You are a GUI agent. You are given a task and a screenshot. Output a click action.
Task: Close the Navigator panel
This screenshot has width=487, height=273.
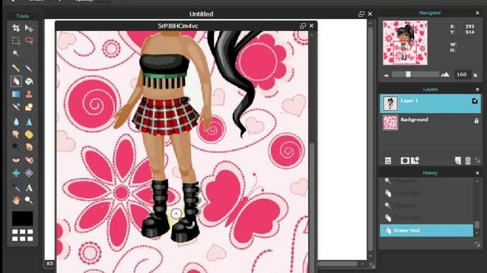[477, 13]
